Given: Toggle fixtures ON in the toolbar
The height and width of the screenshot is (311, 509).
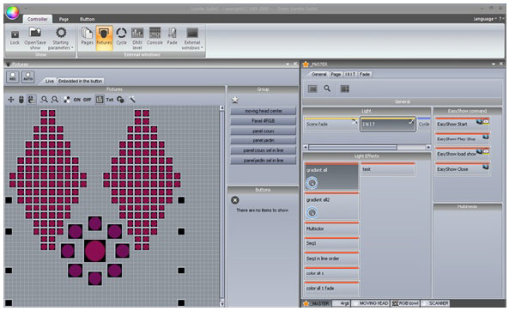Looking at the screenshot, I should tap(77, 100).
